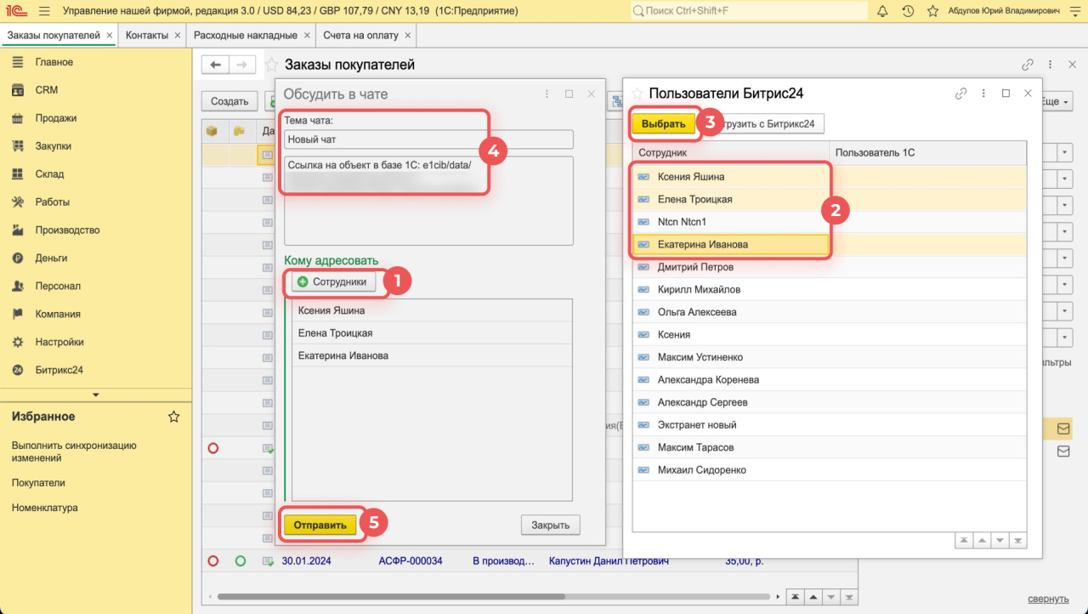Click the "Создать" button in the orders list
Image resolution: width=1088 pixels, height=614 pixels.
229,101
